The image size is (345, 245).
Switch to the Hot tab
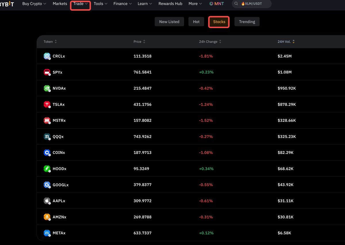click(x=196, y=22)
